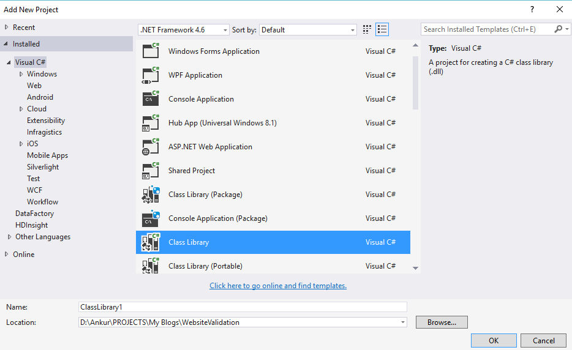Select the Web category
This screenshot has height=350, width=572.
coord(34,86)
